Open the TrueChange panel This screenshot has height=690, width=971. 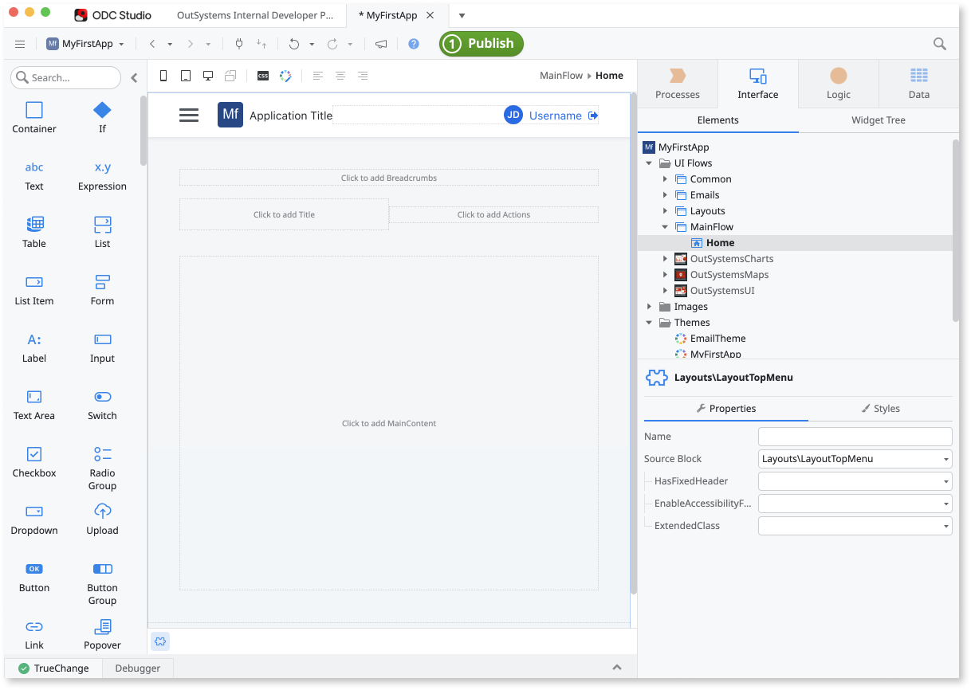[x=56, y=668]
